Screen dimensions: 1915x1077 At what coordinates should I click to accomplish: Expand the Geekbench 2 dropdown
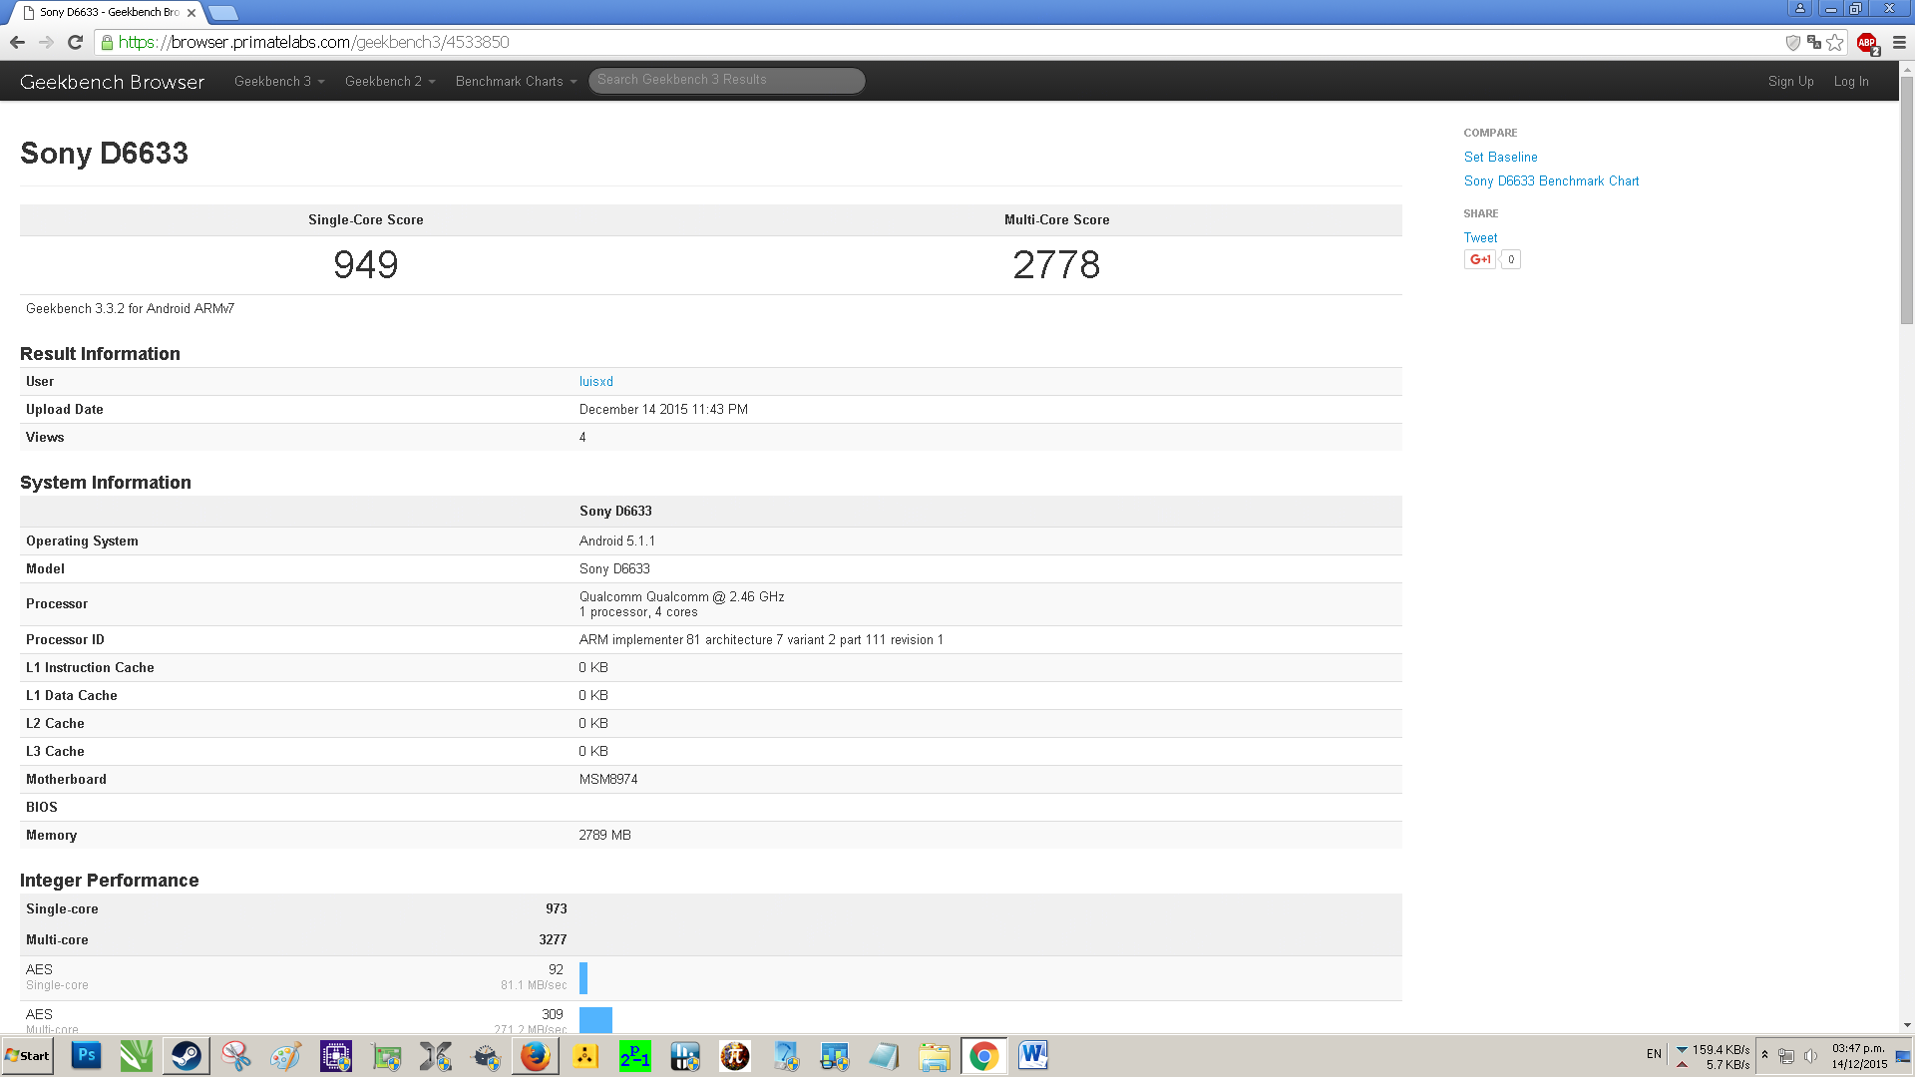[x=390, y=82]
